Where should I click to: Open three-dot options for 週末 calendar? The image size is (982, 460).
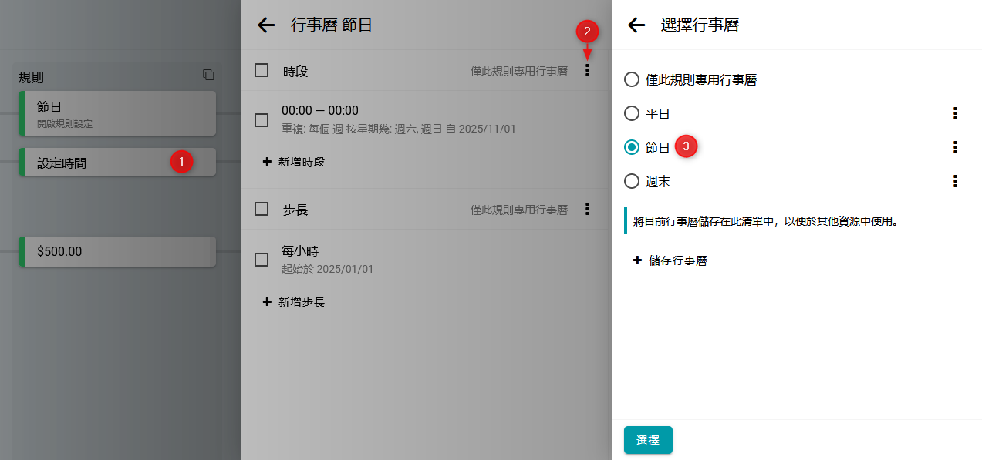coord(955,182)
